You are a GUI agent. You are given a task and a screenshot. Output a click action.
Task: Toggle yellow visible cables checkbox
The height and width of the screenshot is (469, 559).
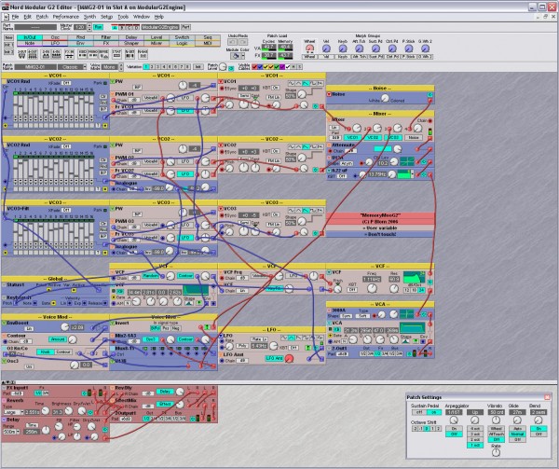pos(266,67)
